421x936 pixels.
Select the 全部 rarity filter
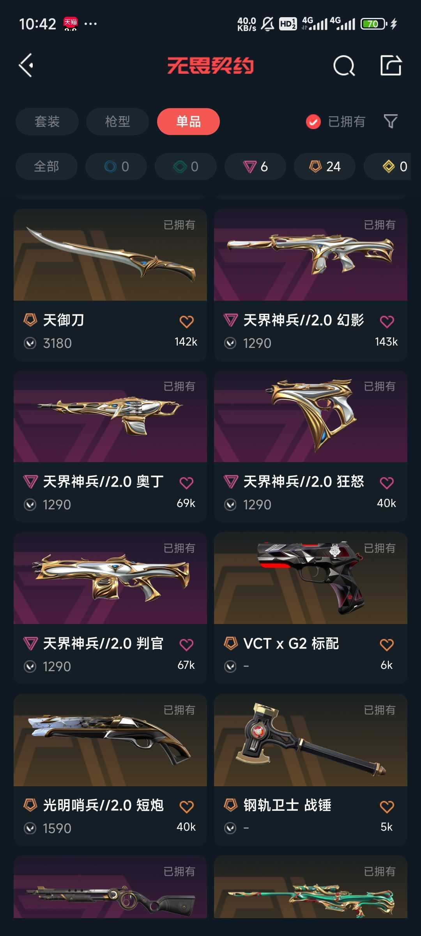pyautogui.click(x=46, y=167)
